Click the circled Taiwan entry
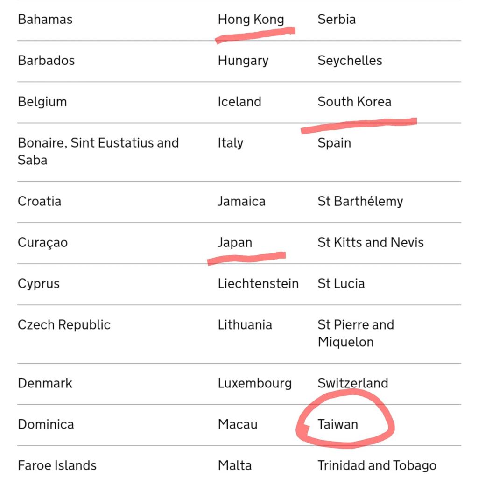Image resolution: width=478 pixels, height=478 pixels. (x=337, y=424)
